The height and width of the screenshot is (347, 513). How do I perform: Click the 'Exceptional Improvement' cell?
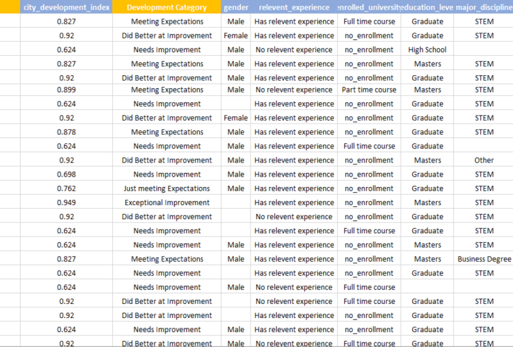(167, 202)
